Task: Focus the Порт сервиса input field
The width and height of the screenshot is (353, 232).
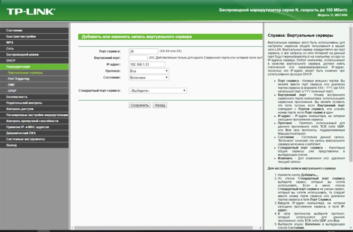Action: (143, 51)
